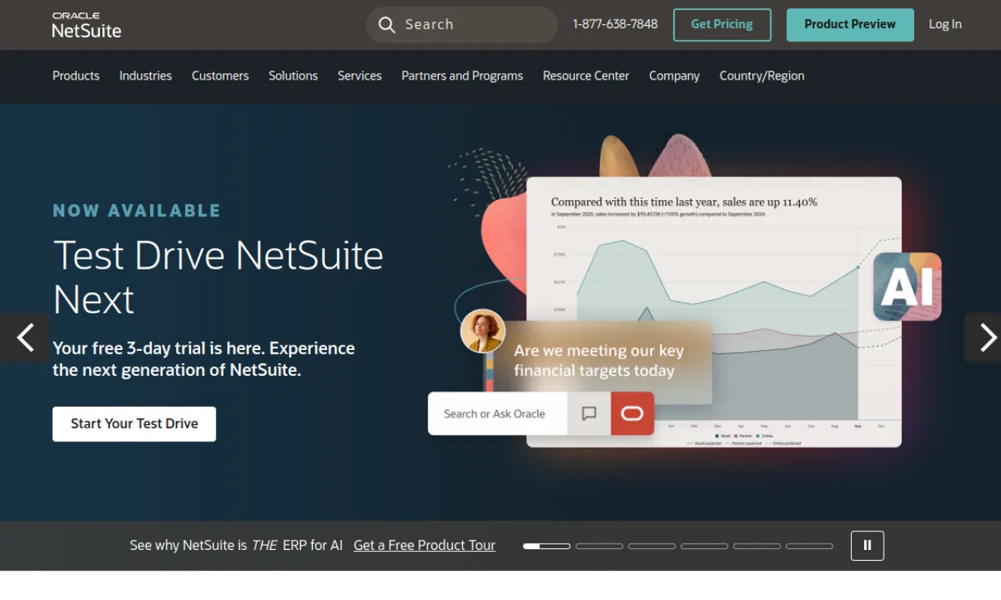Select the second carousel slide indicator
Image resolution: width=1001 pixels, height=600 pixels.
(x=599, y=546)
